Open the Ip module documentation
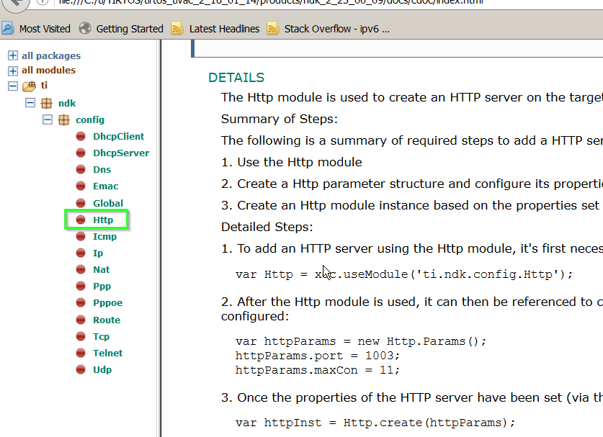This screenshot has width=603, height=437. 98,253
